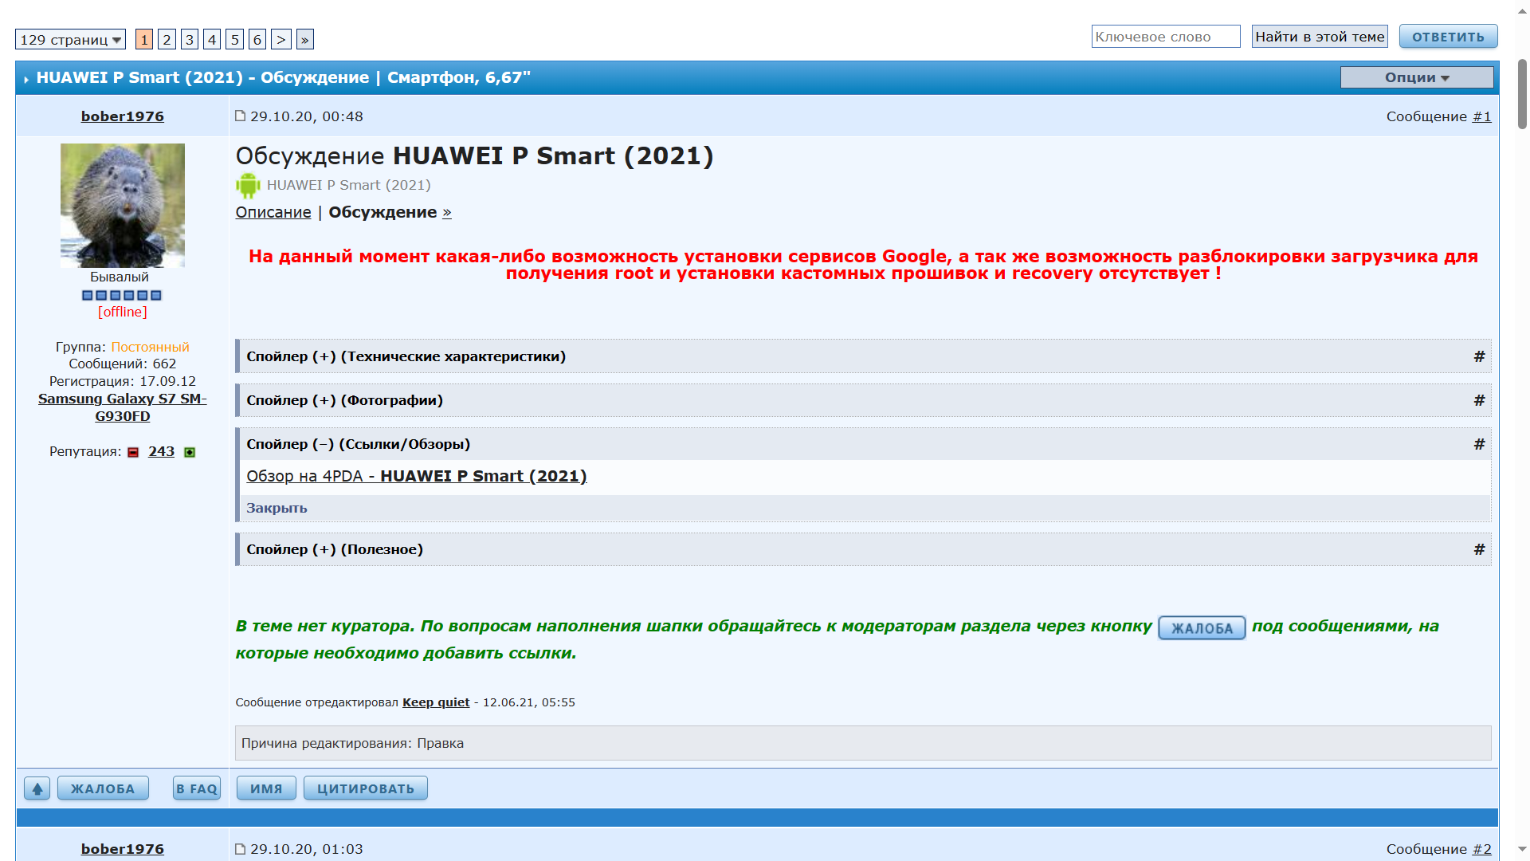Click inline ЖАЛОБА button in green text
This screenshot has width=1530, height=861.
(x=1202, y=628)
